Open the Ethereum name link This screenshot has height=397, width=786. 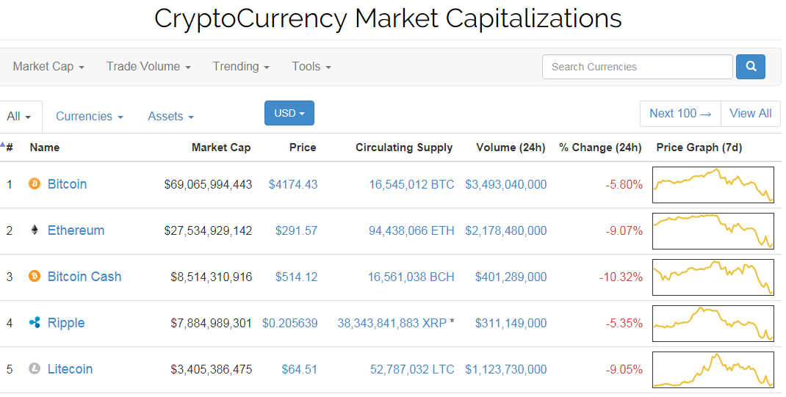[x=76, y=230]
